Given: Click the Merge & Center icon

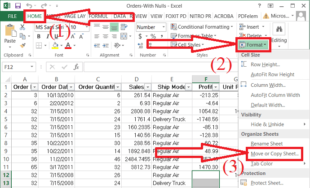Looking at the screenshot, I should pos(124,36).
